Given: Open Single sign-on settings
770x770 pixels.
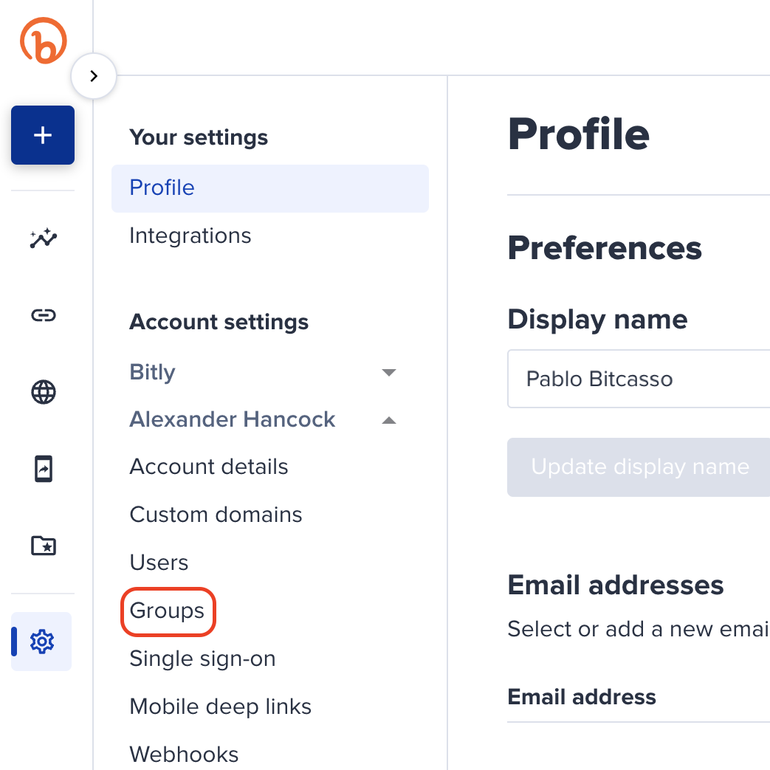Looking at the screenshot, I should (202, 659).
